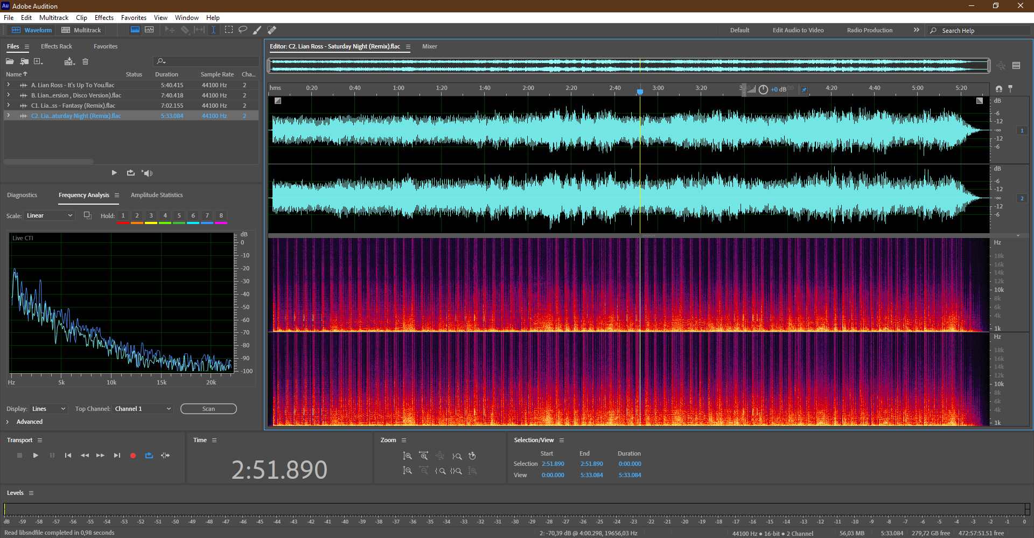Toggle Hold button 5
Screen dimensions: 1034x538
pos(179,215)
